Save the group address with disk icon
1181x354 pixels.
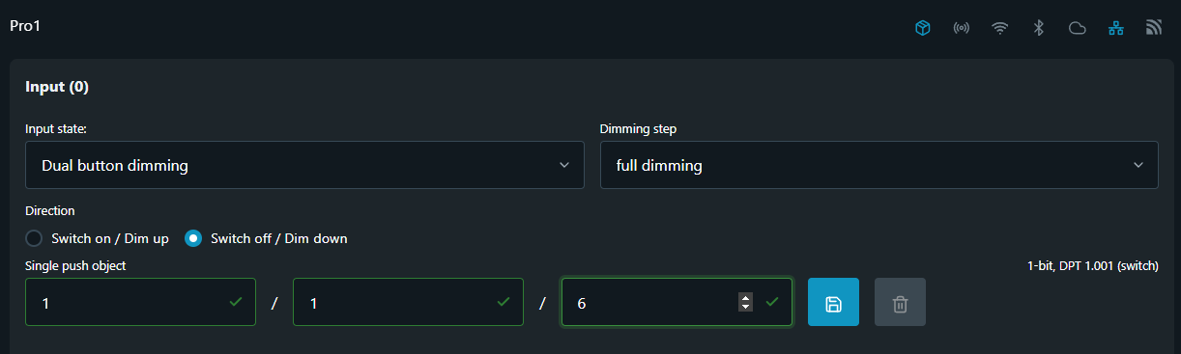click(833, 302)
